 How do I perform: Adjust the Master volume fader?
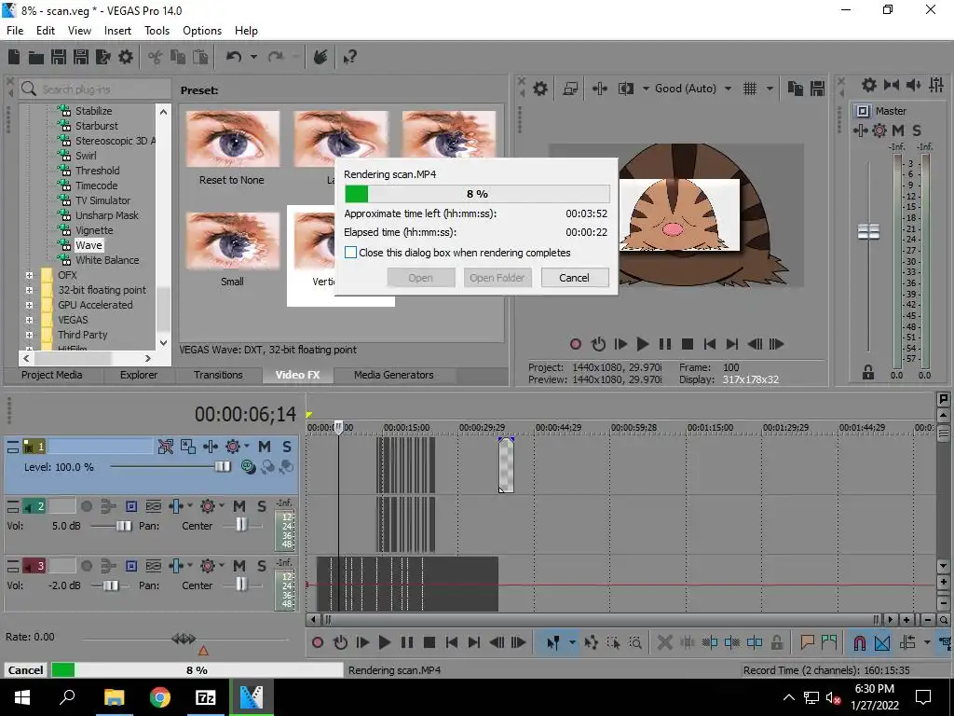[x=868, y=231]
